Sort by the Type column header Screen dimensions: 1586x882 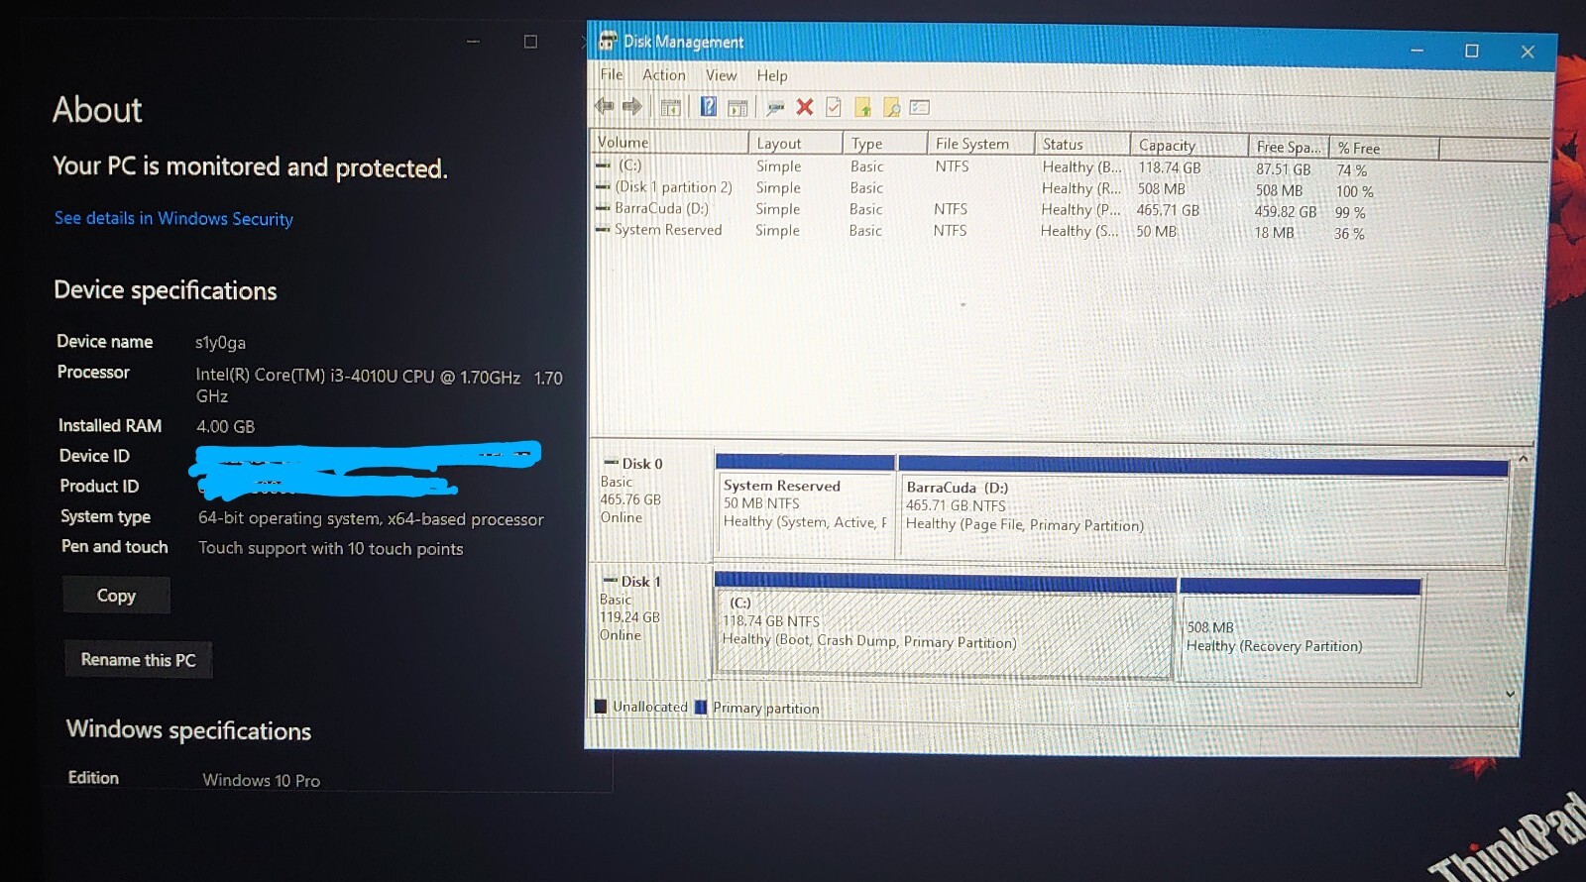click(885, 144)
